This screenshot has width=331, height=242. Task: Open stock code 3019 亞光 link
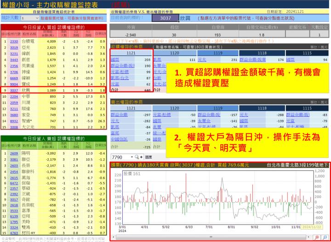[x=14, y=48]
